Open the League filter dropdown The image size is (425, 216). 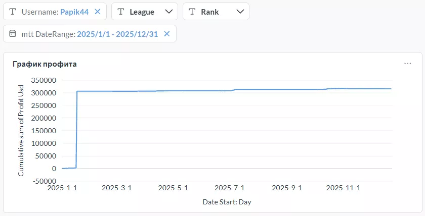[x=144, y=12]
